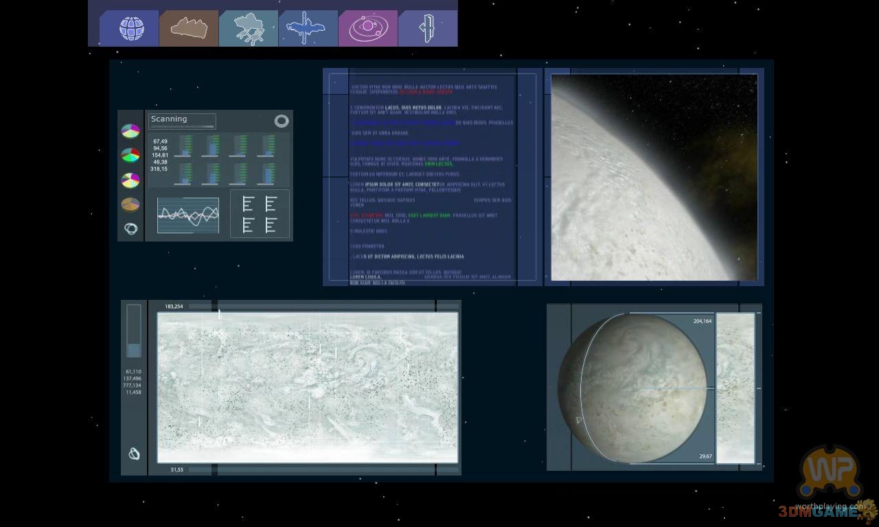Image resolution: width=879 pixels, height=527 pixels.
Task: Click the ring icon beside the Scanning label
Action: 282,121
